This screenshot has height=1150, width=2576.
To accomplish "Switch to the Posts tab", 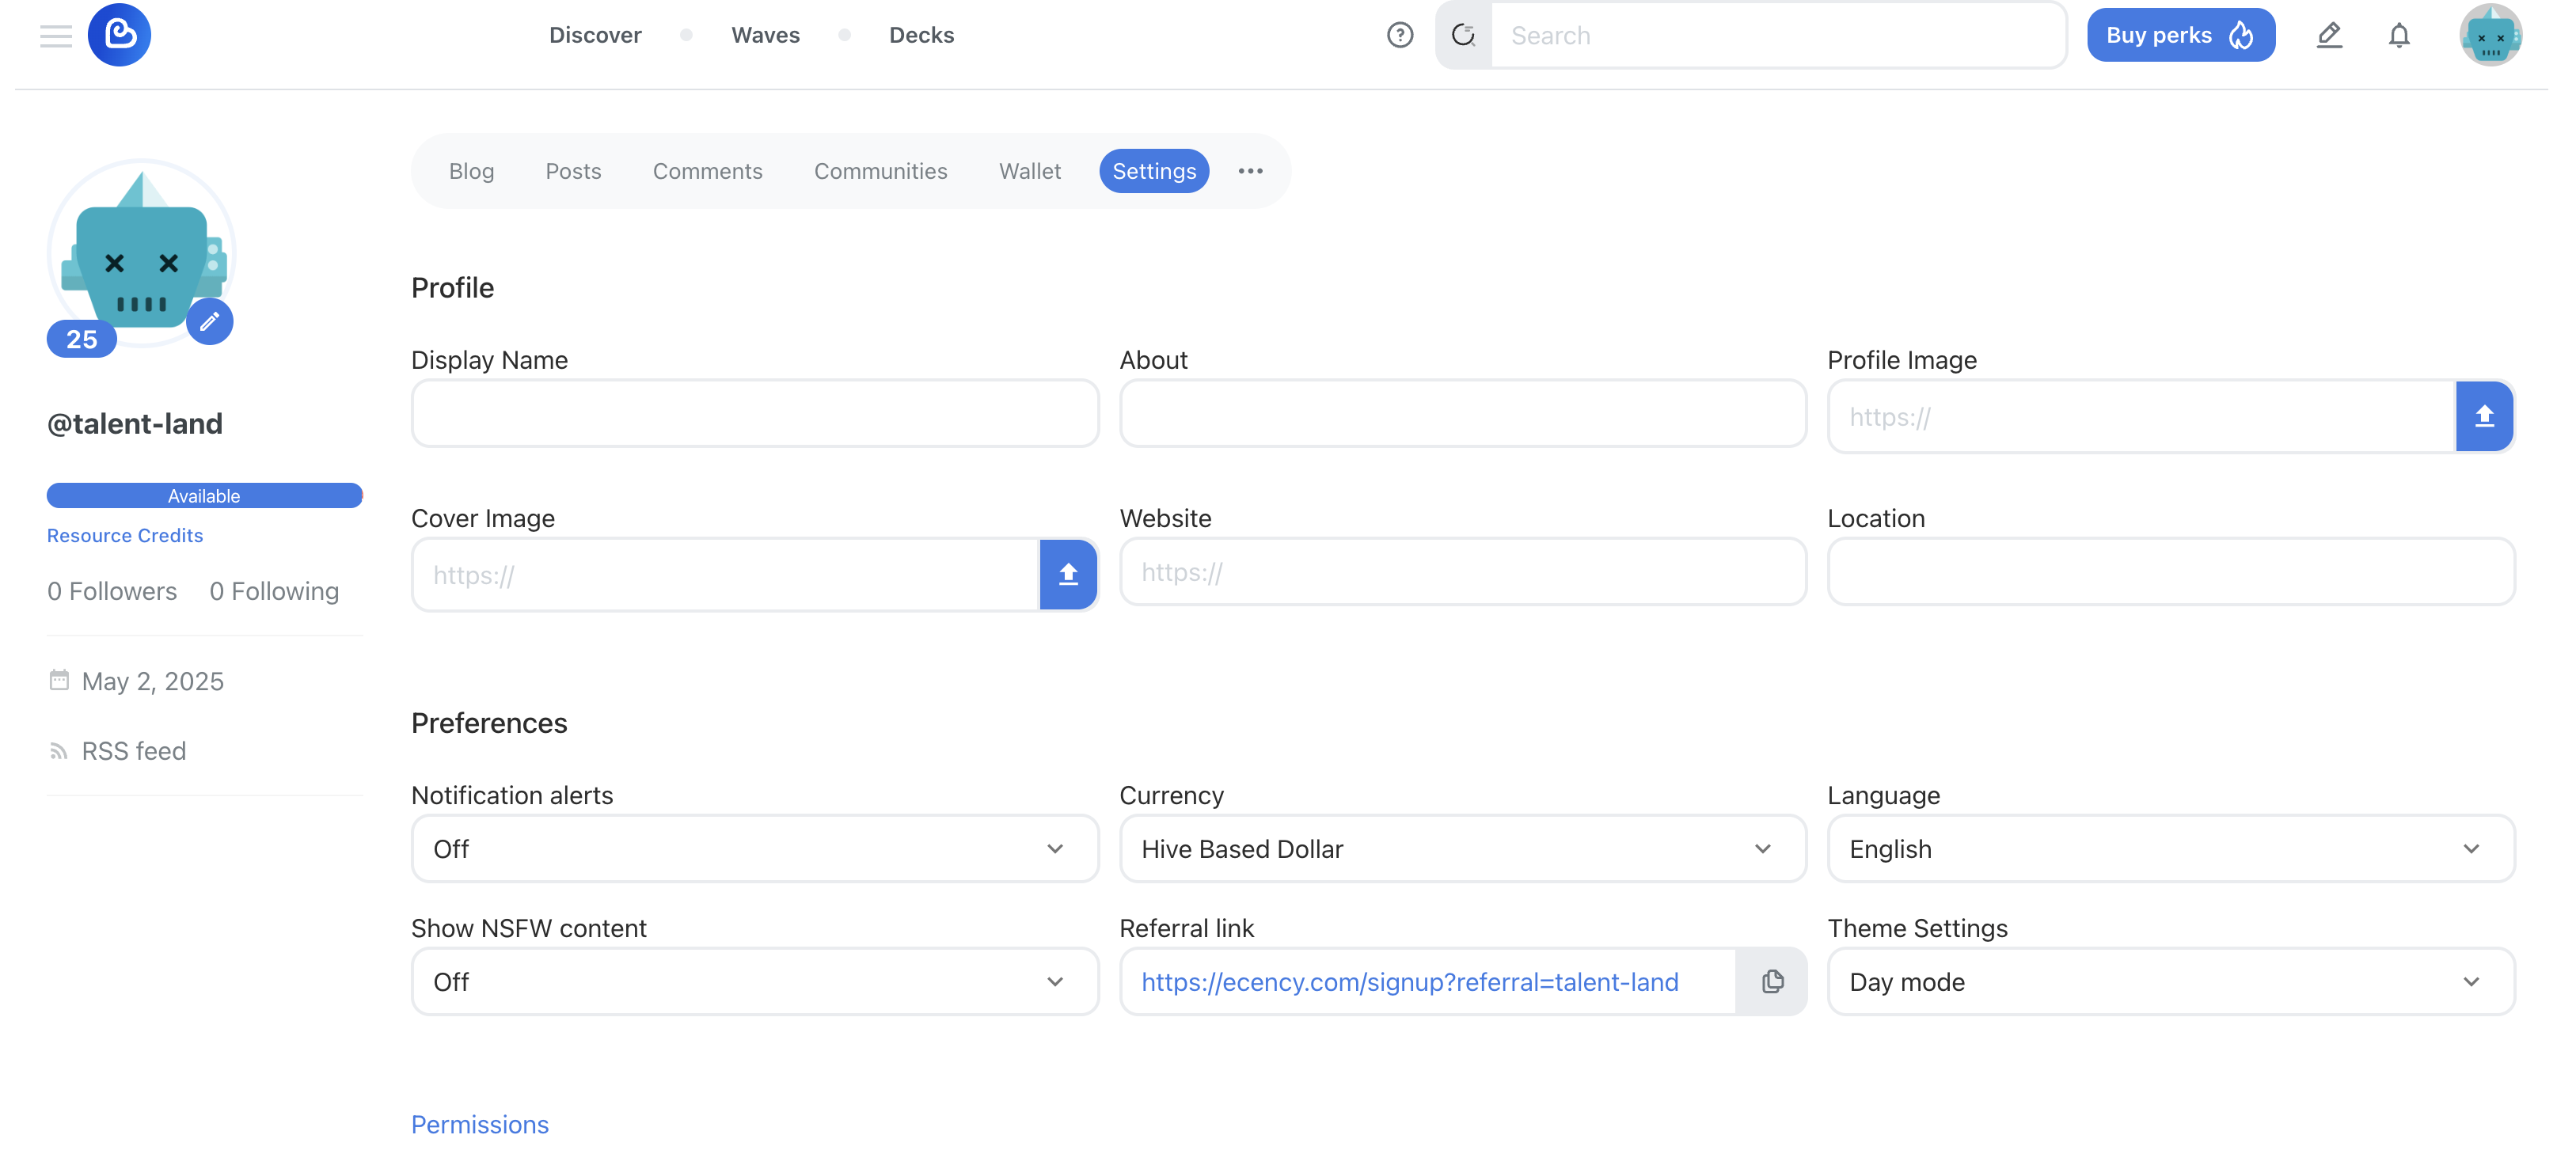I will (x=573, y=171).
